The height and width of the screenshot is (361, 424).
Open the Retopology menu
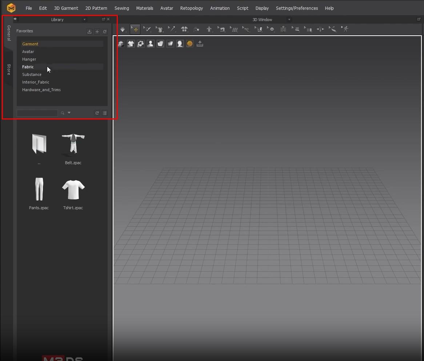[x=191, y=8]
